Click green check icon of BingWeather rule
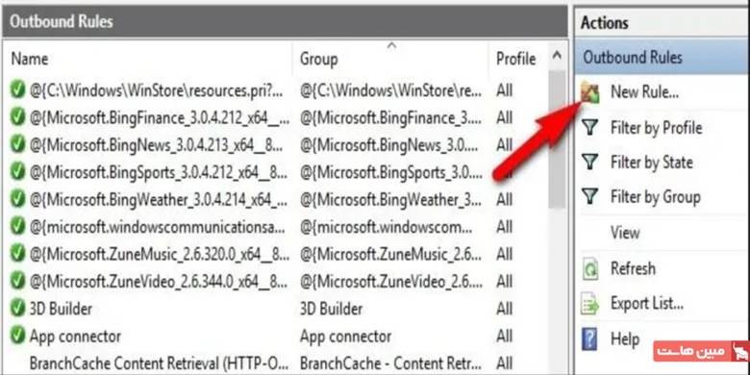The image size is (750, 375). 17,199
